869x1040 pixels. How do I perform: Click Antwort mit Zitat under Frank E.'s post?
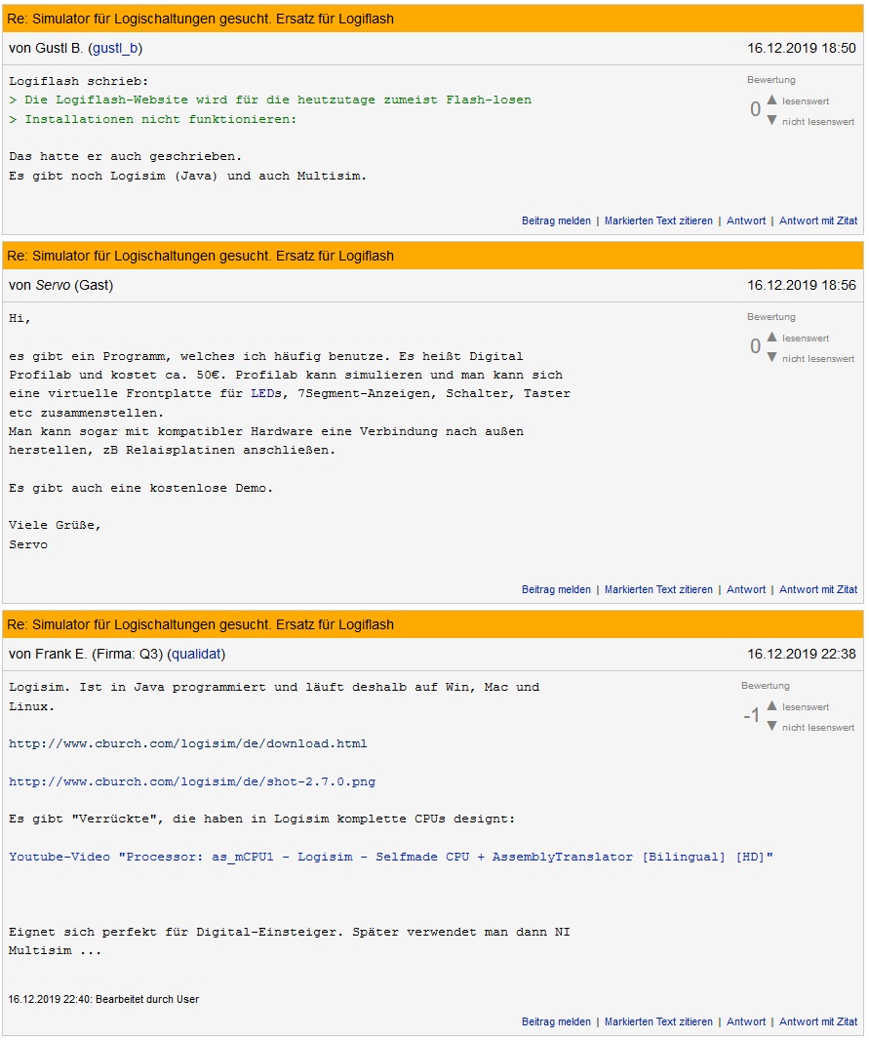[x=818, y=1022]
